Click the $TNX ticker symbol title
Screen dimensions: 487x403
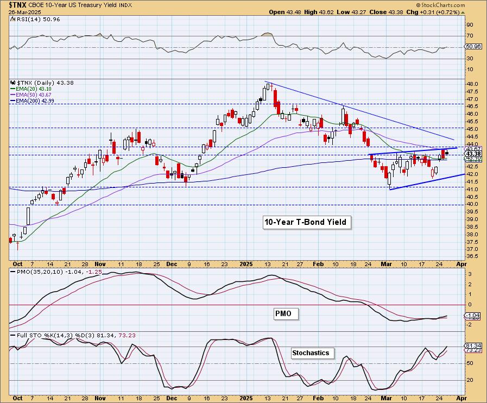point(18,5)
